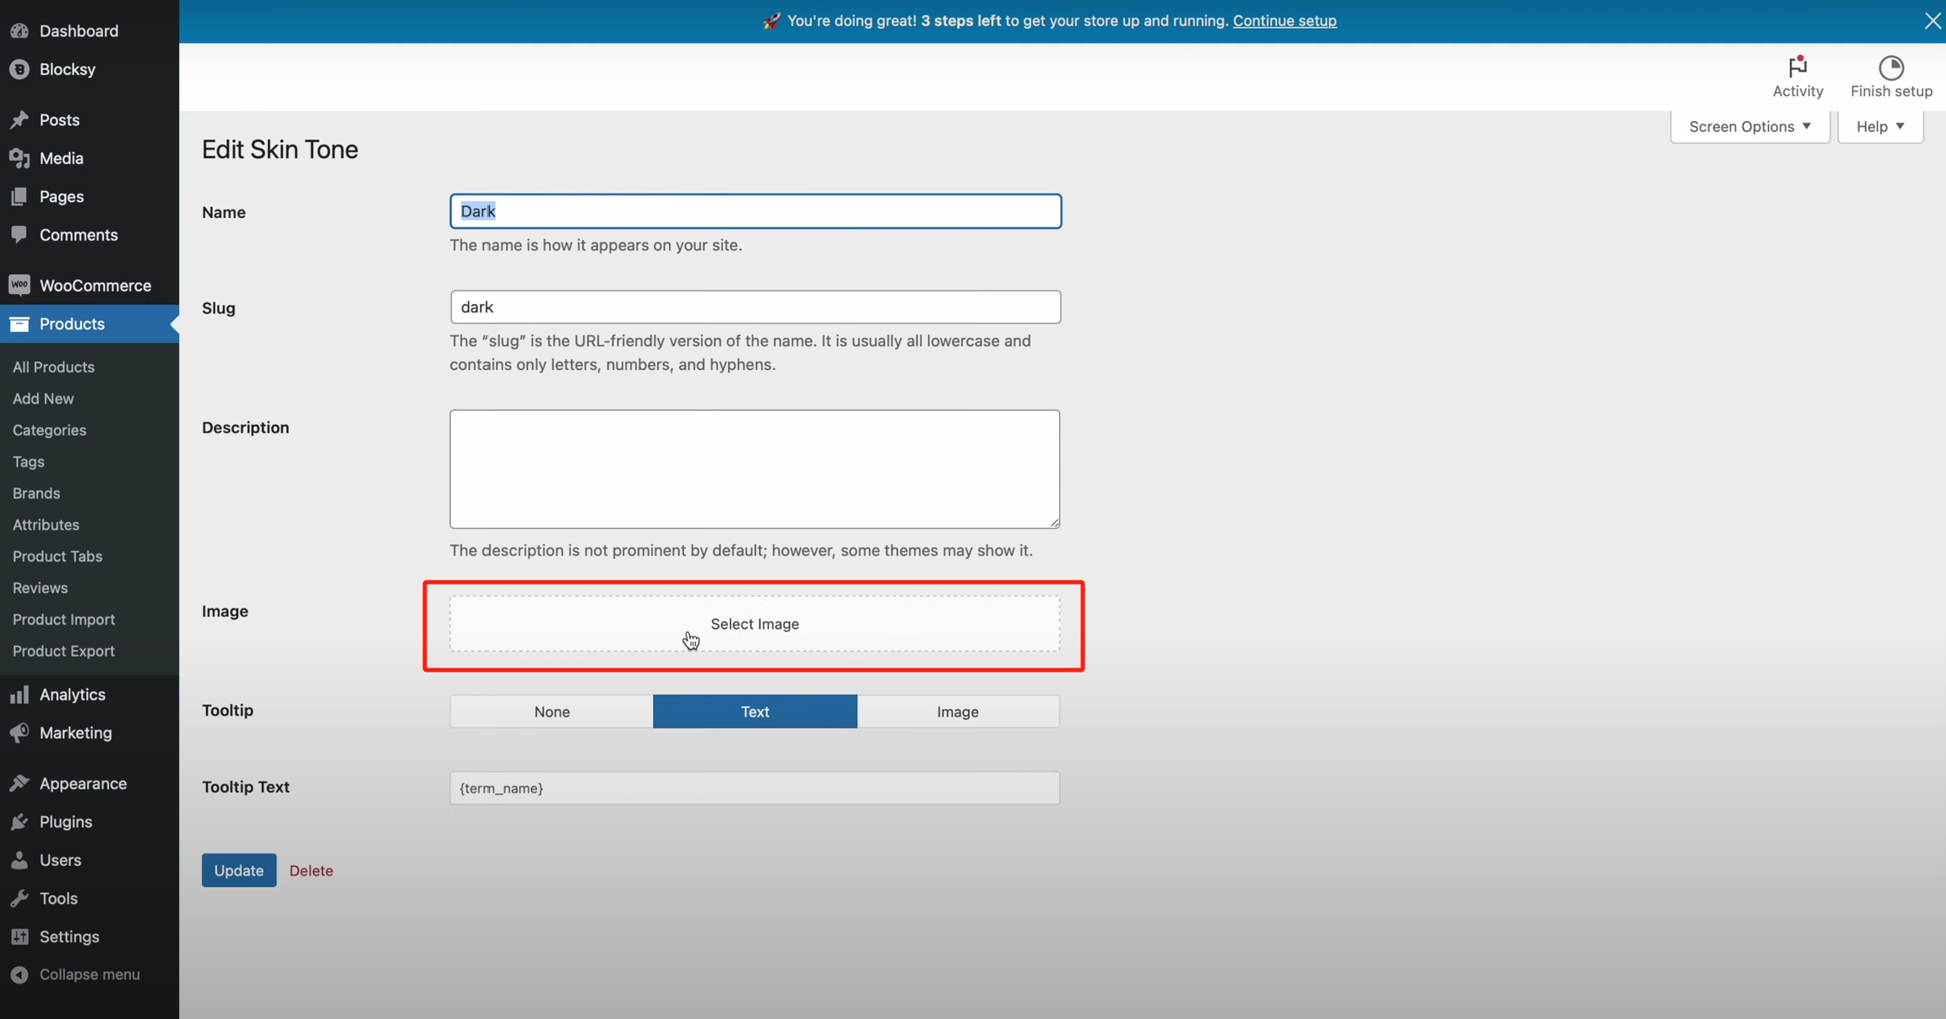Screen dimensions: 1946x1019
Task: Select the Analytics bar chart icon
Action: click(19, 695)
